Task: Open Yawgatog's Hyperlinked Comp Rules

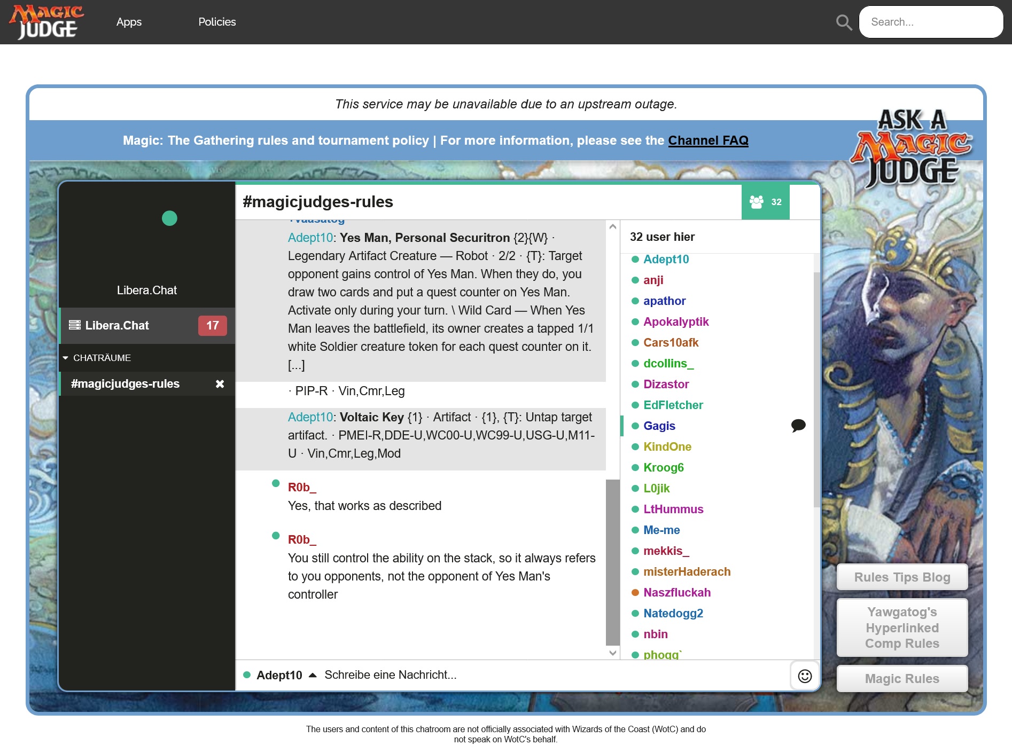Action: 902,628
